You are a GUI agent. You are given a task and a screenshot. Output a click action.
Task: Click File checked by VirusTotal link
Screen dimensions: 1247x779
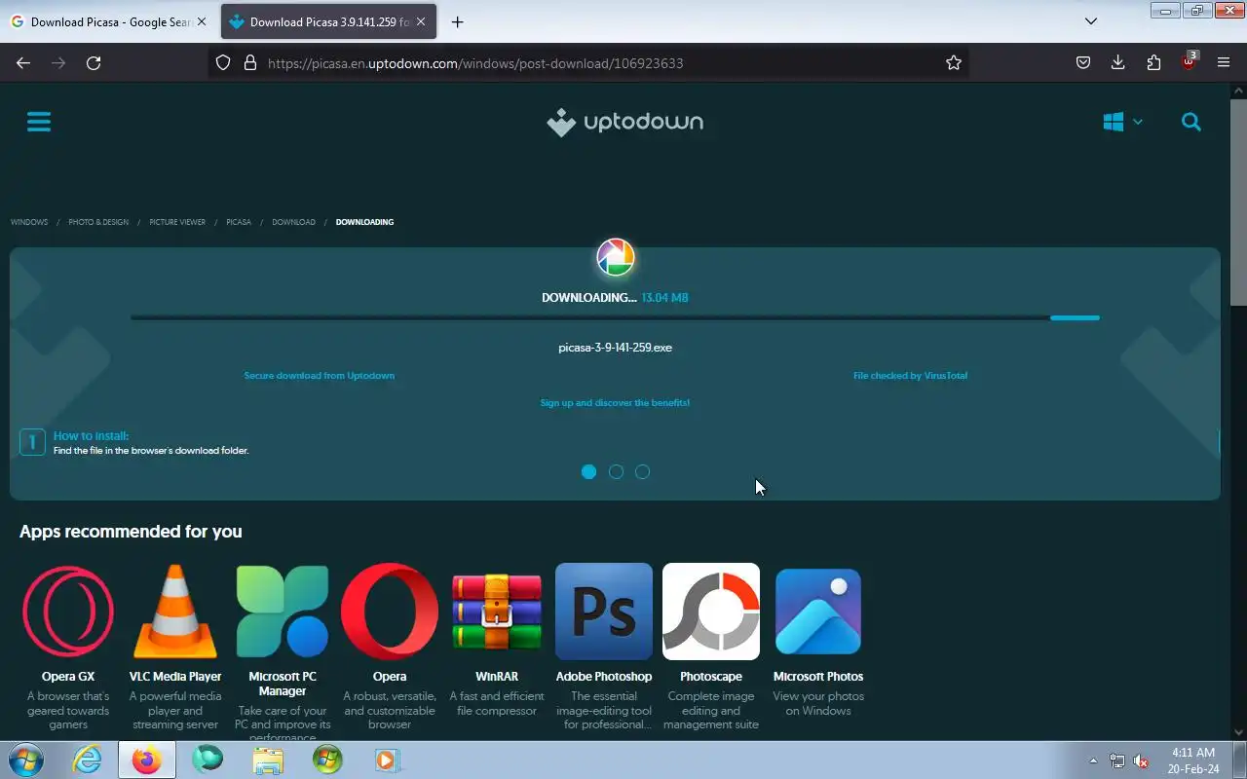tap(911, 376)
